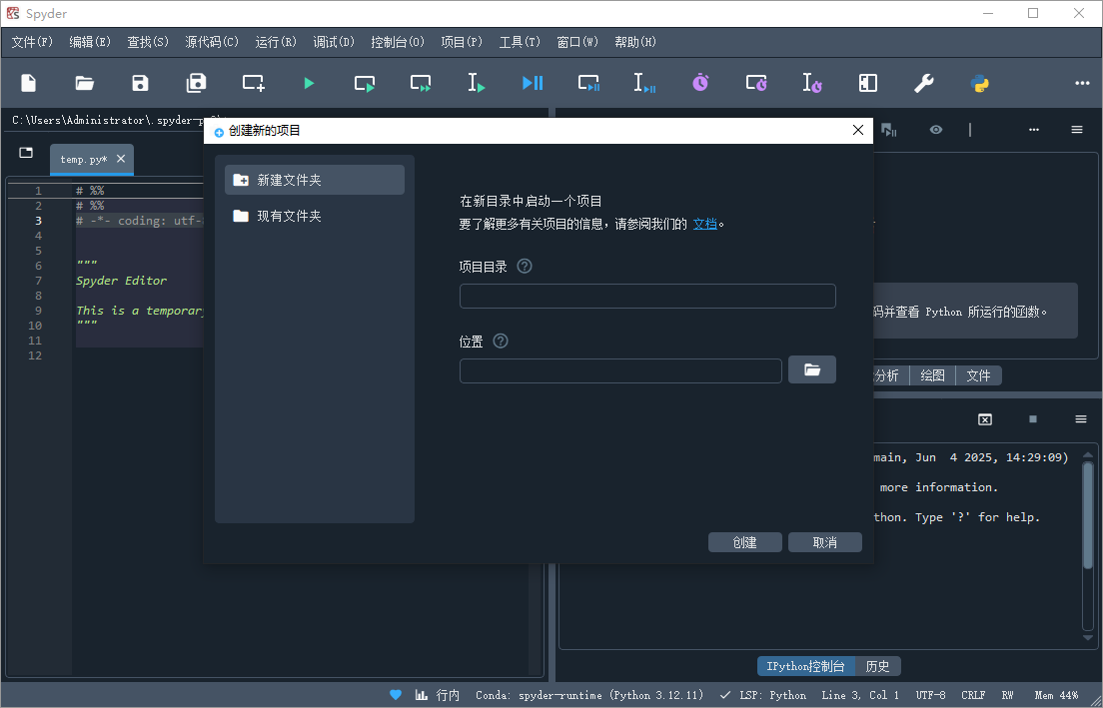The image size is (1103, 708).
Task: Open the 调试(D) menu
Action: pyautogui.click(x=334, y=42)
